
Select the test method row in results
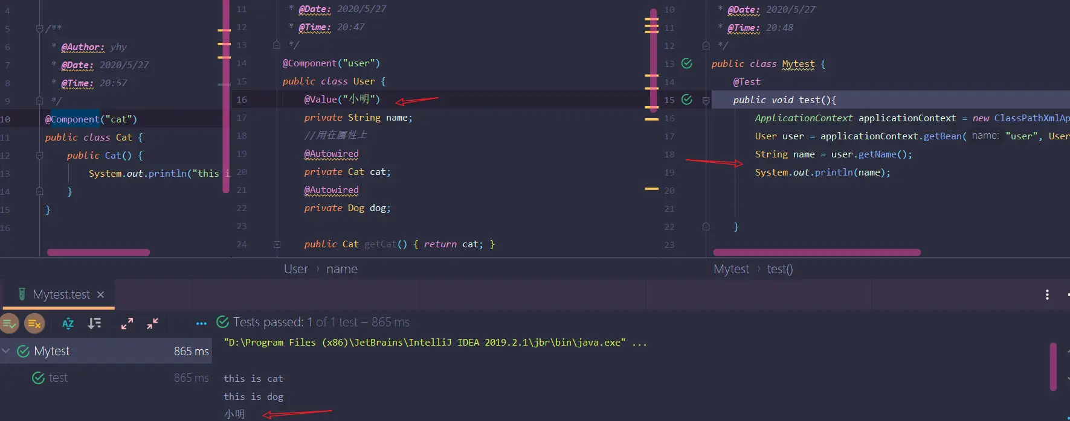pos(106,378)
